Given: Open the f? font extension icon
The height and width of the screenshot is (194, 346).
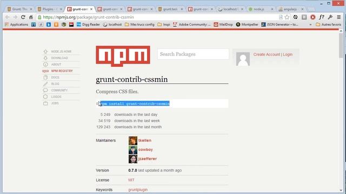Looking at the screenshot, I should coord(322,17).
